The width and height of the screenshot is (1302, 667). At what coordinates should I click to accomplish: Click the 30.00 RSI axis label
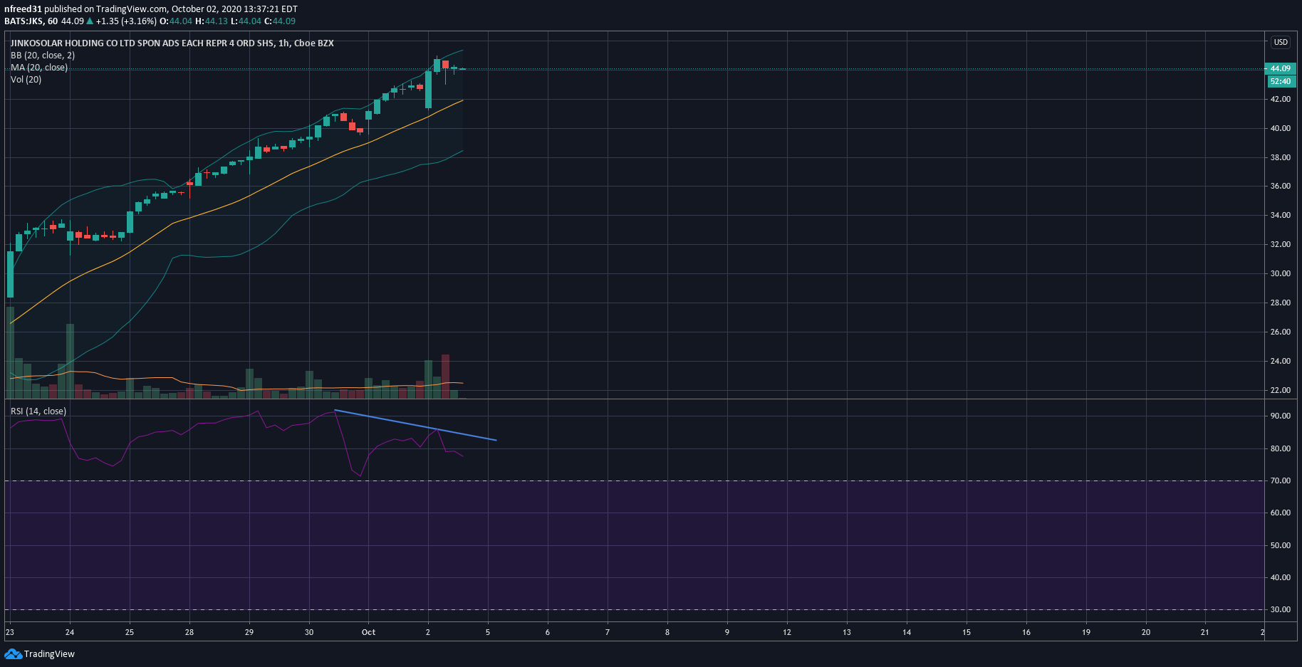click(x=1281, y=609)
